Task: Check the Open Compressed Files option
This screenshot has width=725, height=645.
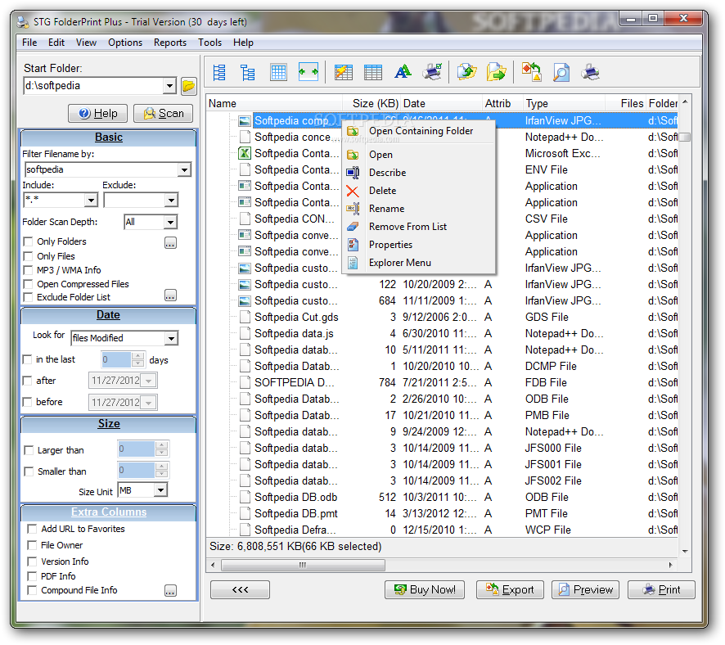Action: tap(28, 284)
